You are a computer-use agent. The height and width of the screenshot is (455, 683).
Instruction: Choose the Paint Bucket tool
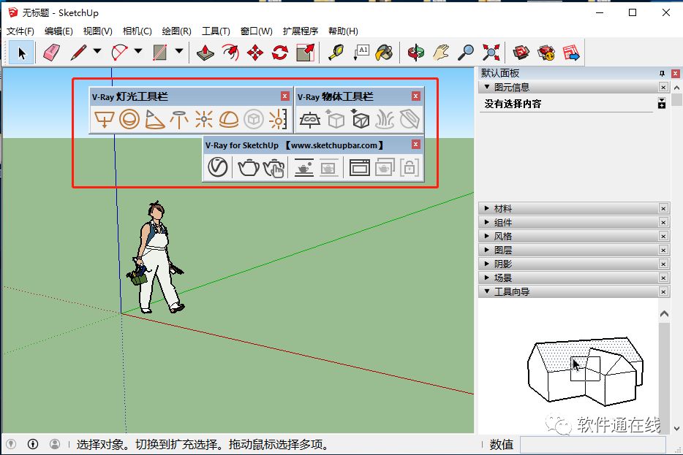point(384,53)
